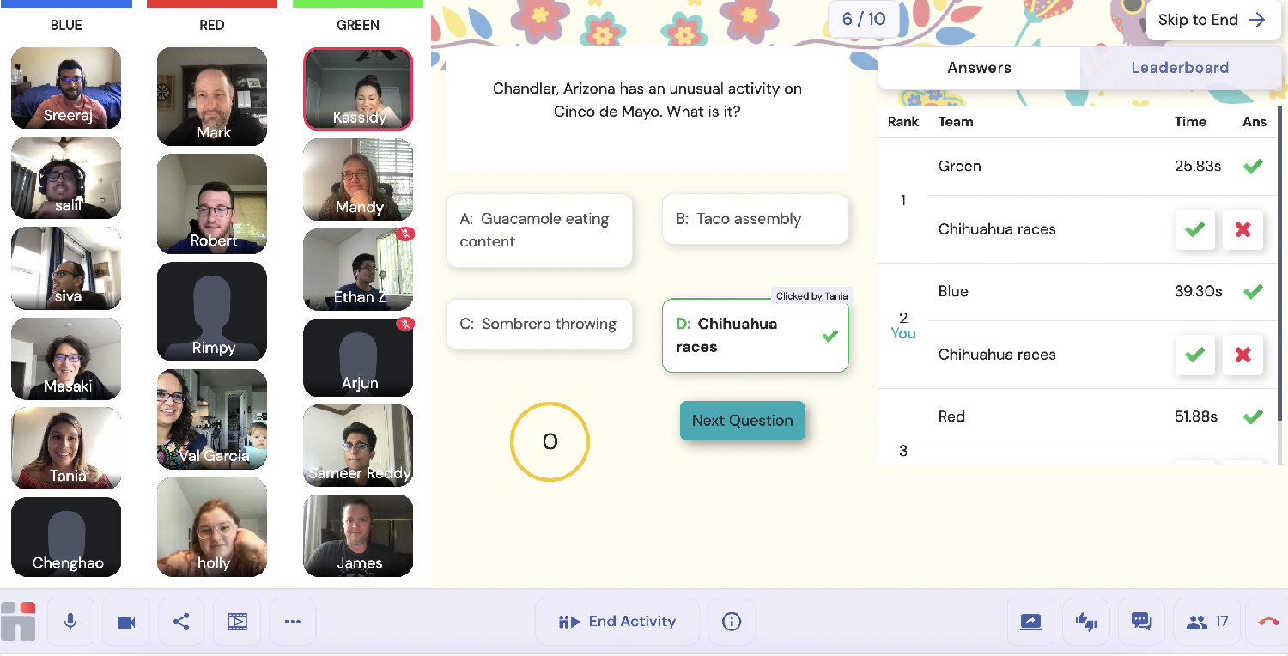Mark Green team's answer correct
This screenshot has height=656, width=1288.
pyautogui.click(x=1194, y=229)
